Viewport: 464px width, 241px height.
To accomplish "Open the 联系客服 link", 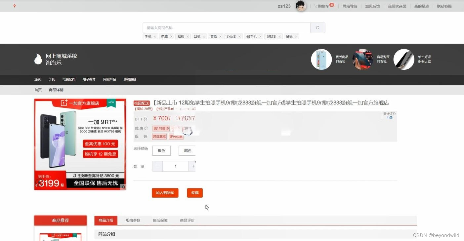I will coord(444,6).
